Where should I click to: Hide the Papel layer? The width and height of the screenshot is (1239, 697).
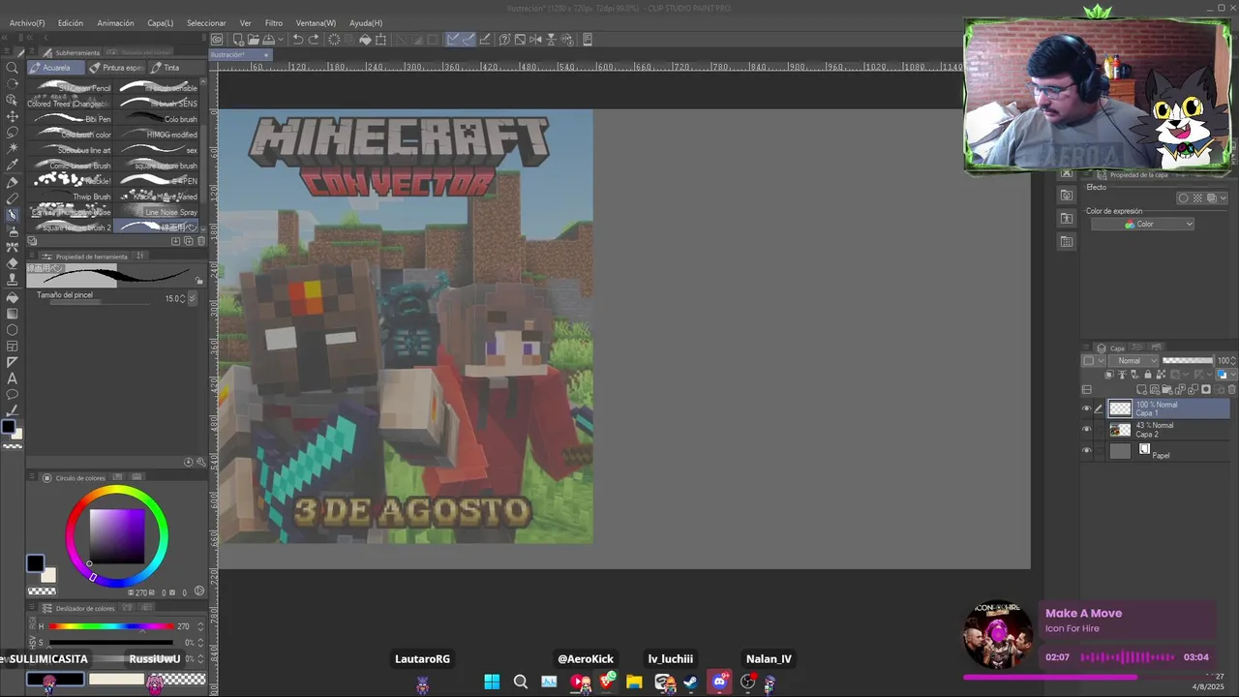1086,451
